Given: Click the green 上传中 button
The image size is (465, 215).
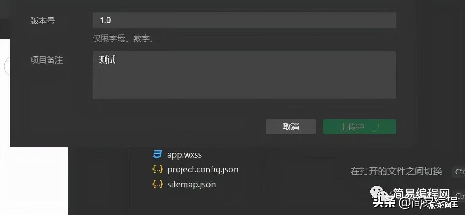Looking at the screenshot, I should point(359,126).
